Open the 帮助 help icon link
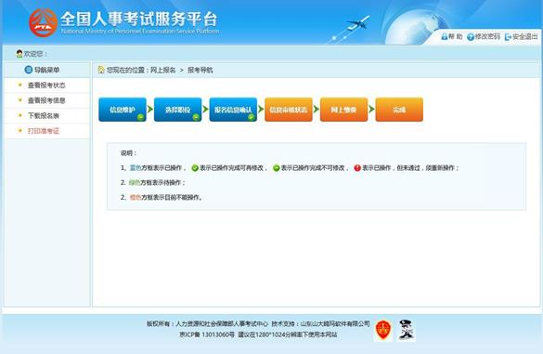The width and height of the screenshot is (543, 354). coord(445,37)
